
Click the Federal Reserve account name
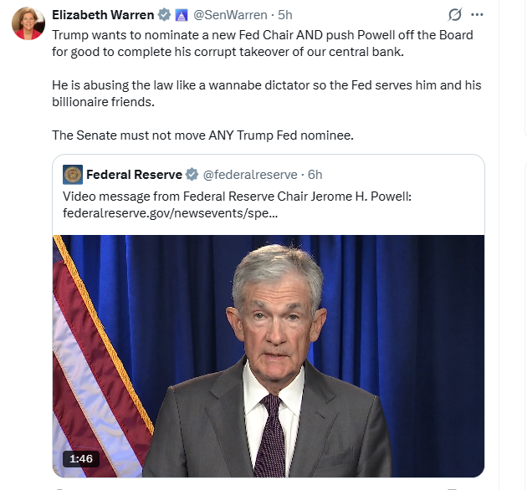(x=134, y=175)
